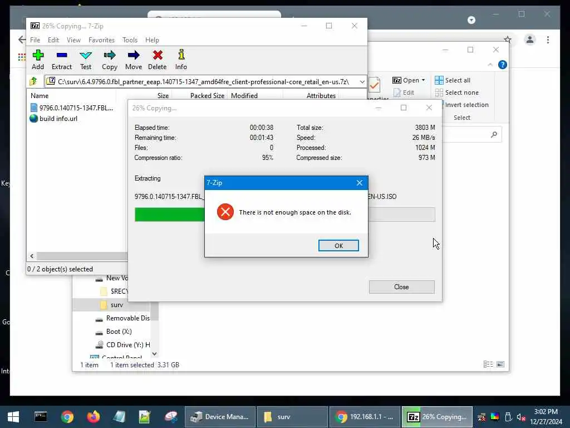Sort by the Modified column
Screen dimensions: 570x428
click(244, 96)
